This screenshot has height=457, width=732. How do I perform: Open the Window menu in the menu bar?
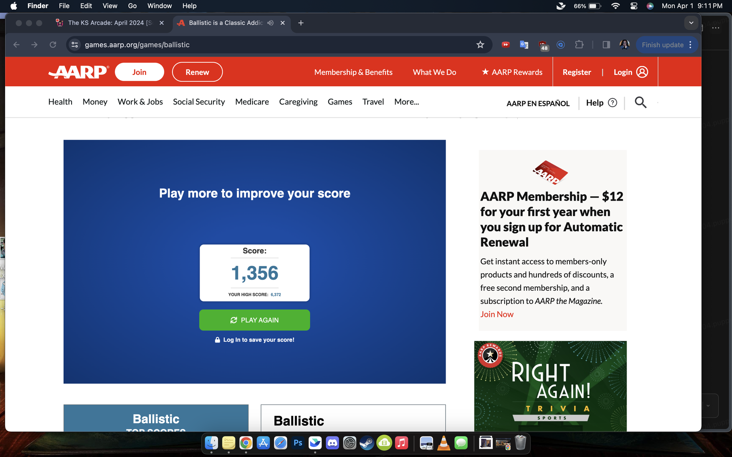(x=159, y=6)
